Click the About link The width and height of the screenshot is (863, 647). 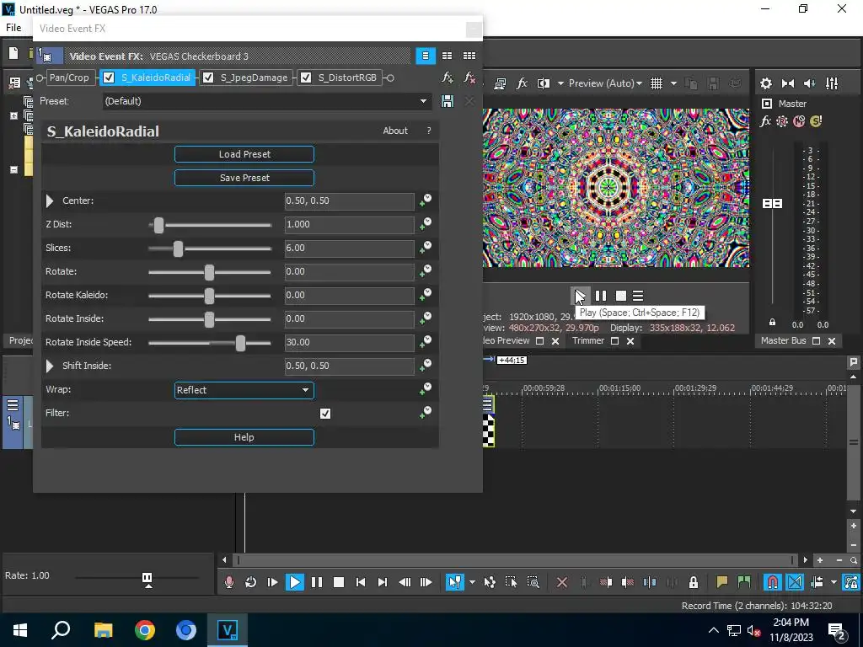(395, 131)
